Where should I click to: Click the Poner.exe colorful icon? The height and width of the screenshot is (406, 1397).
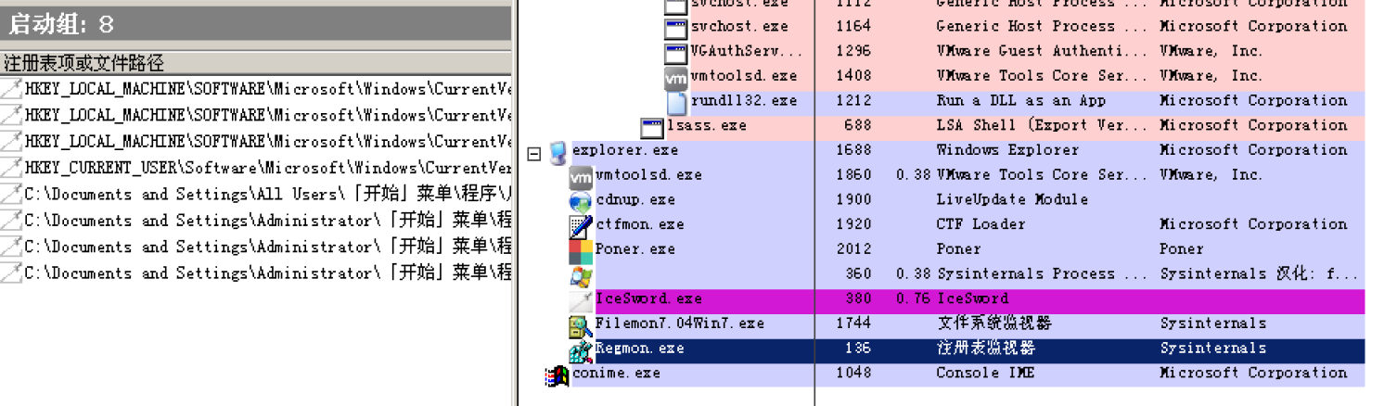pyautogui.click(x=581, y=251)
